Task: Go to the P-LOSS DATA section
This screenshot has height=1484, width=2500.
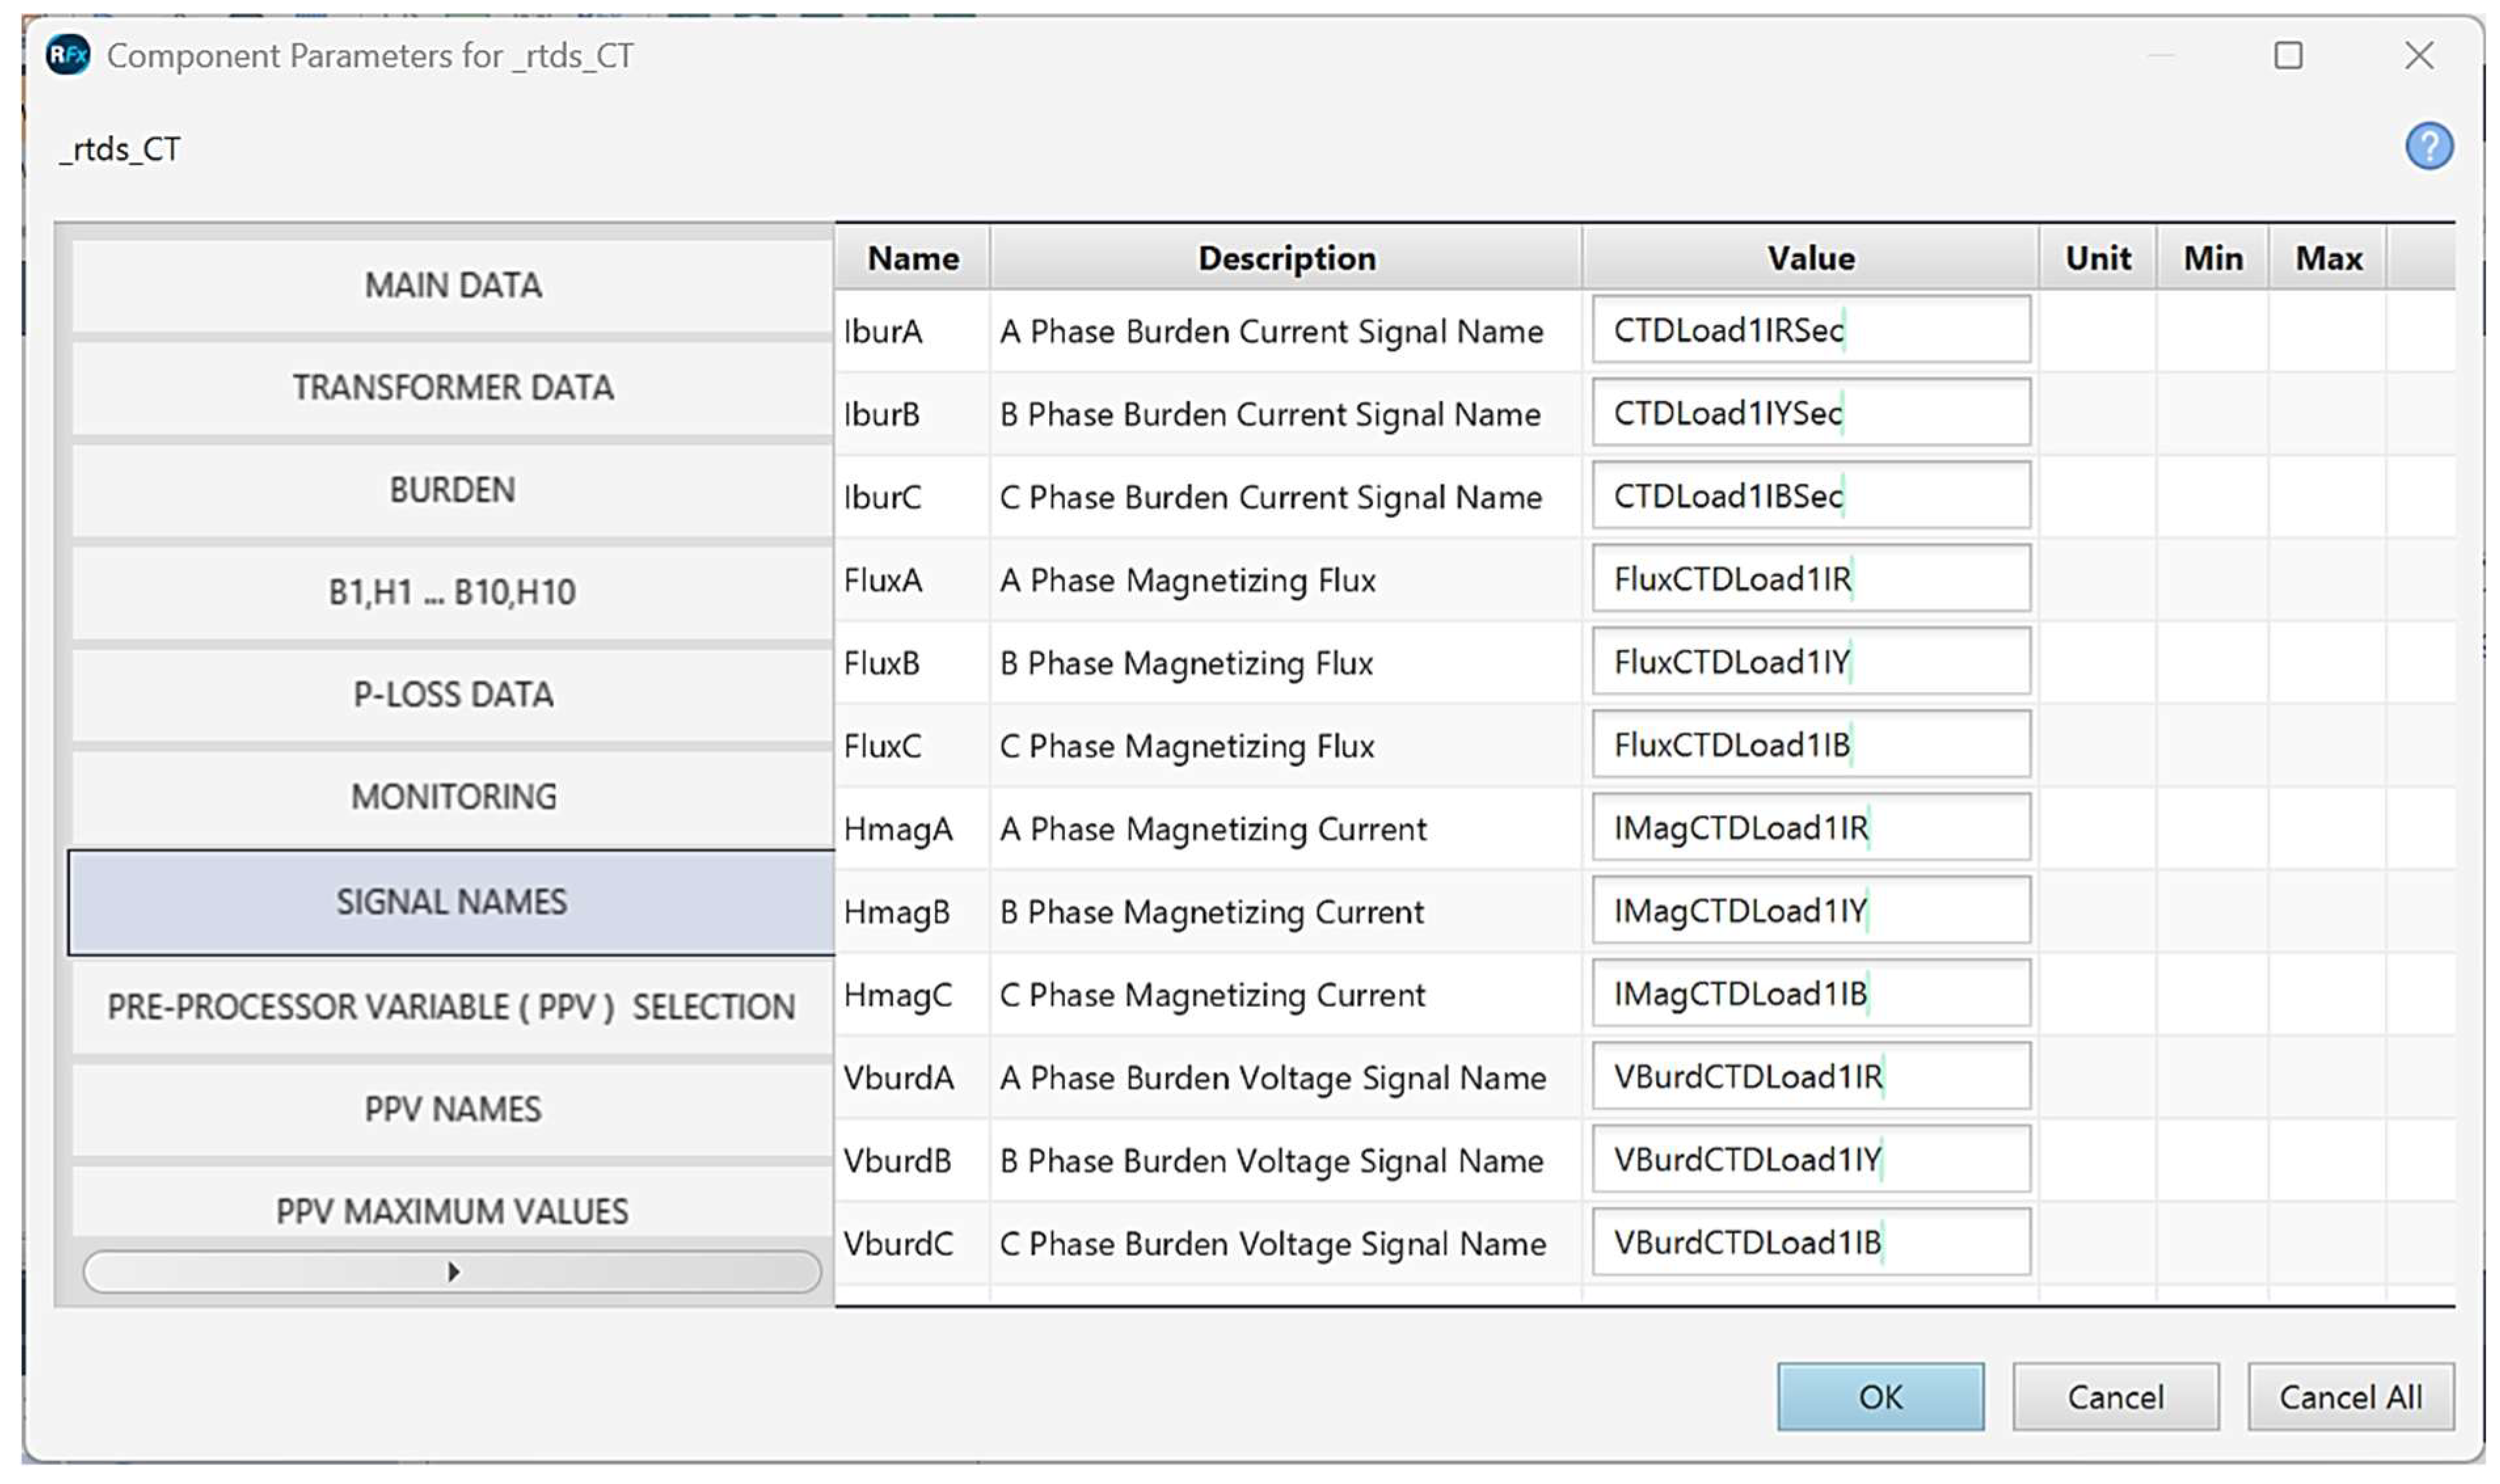Action: coord(452,694)
